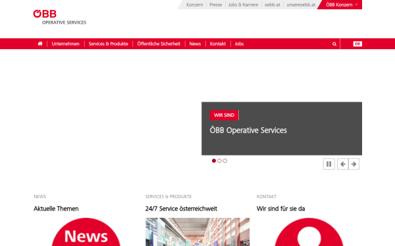Click the SERVICES & PRODUKTE category label
The image size is (395, 246).
pos(169,197)
